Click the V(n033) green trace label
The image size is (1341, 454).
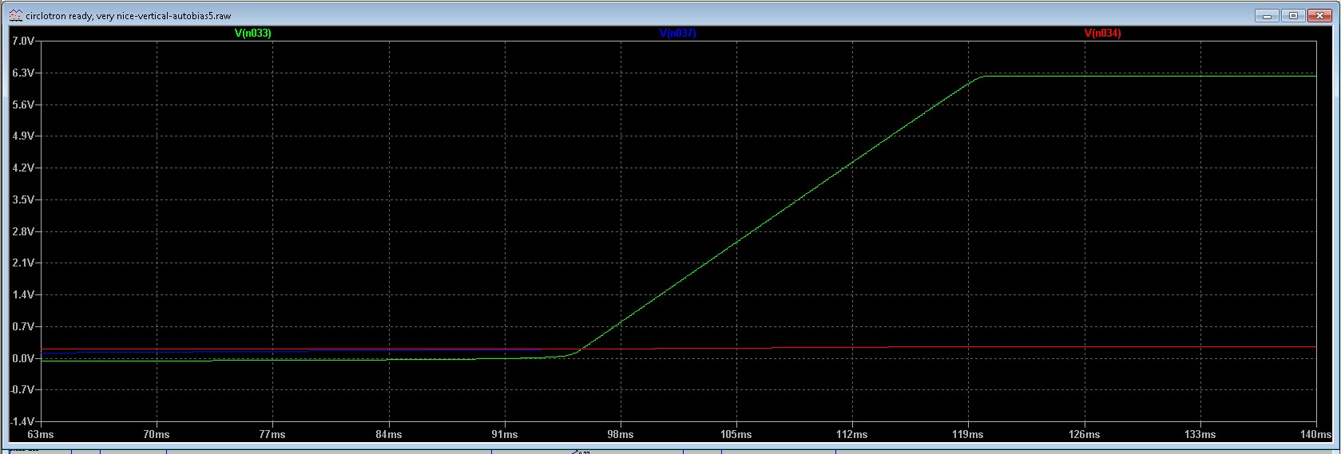(x=252, y=34)
